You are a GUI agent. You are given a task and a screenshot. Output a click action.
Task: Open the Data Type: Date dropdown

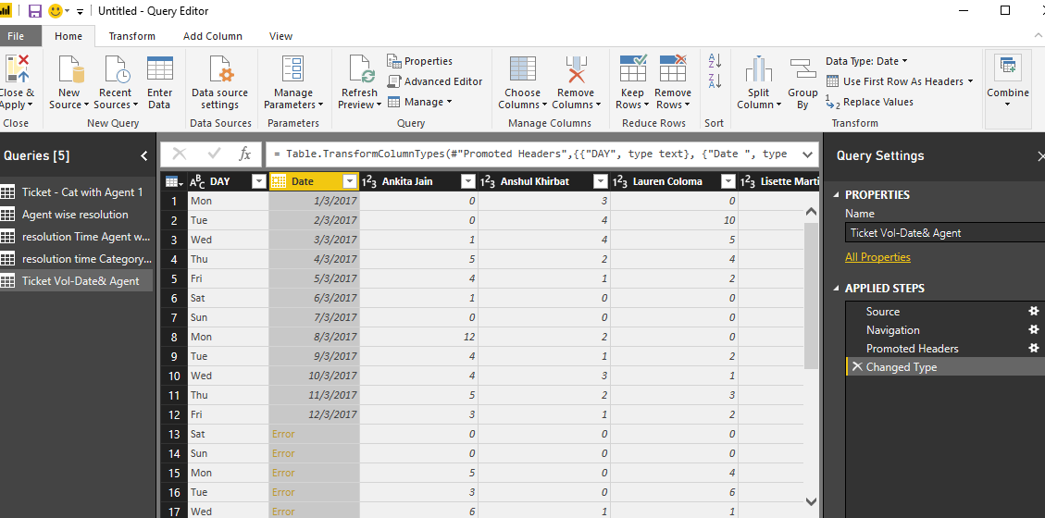865,61
